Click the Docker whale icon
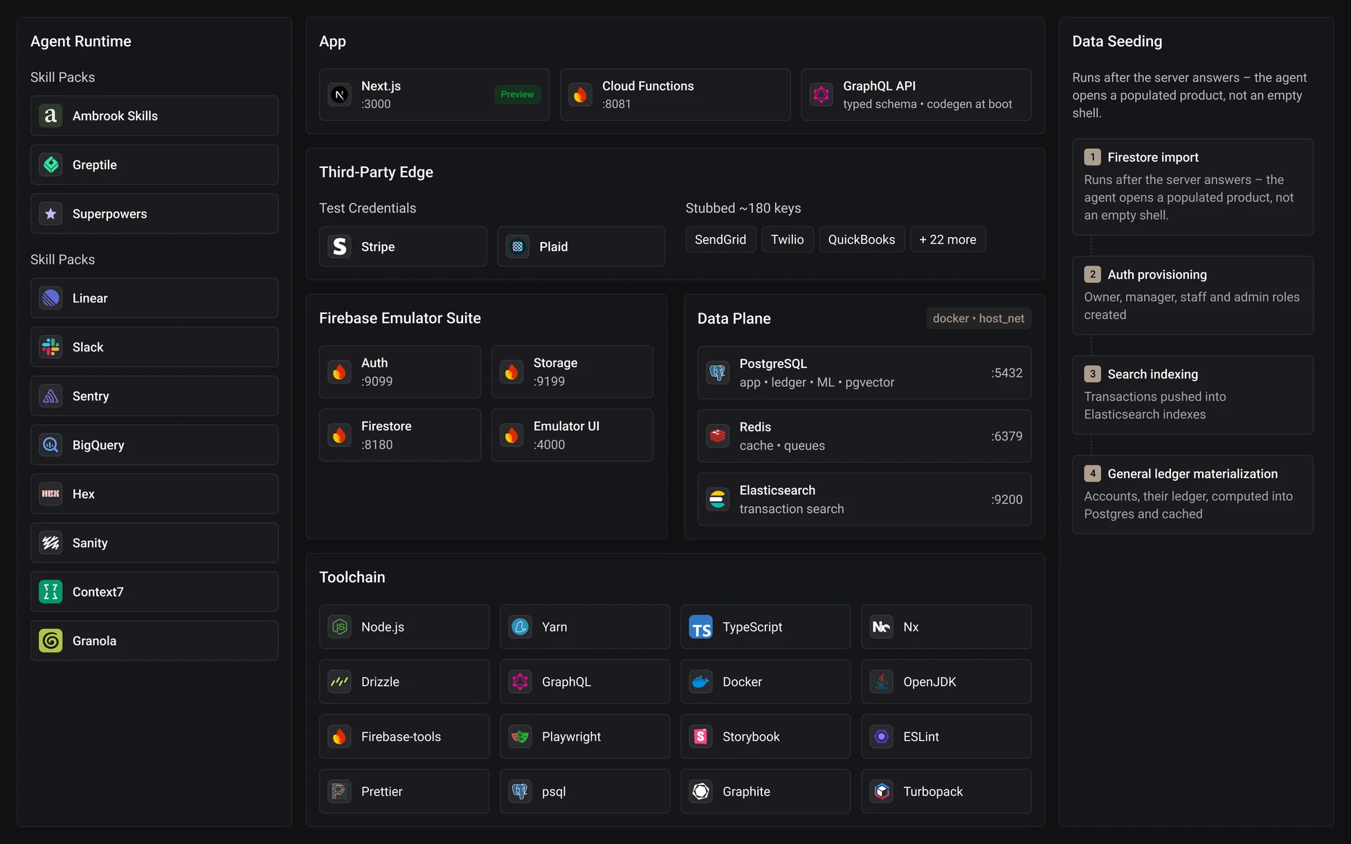The width and height of the screenshot is (1351, 844). 700,681
